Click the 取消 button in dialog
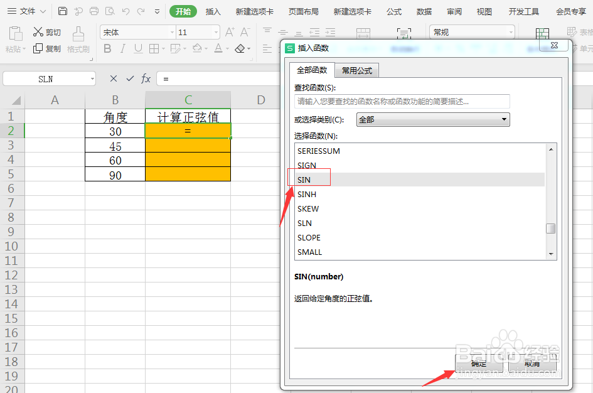Screen dimensions: 593x393 coord(532,363)
